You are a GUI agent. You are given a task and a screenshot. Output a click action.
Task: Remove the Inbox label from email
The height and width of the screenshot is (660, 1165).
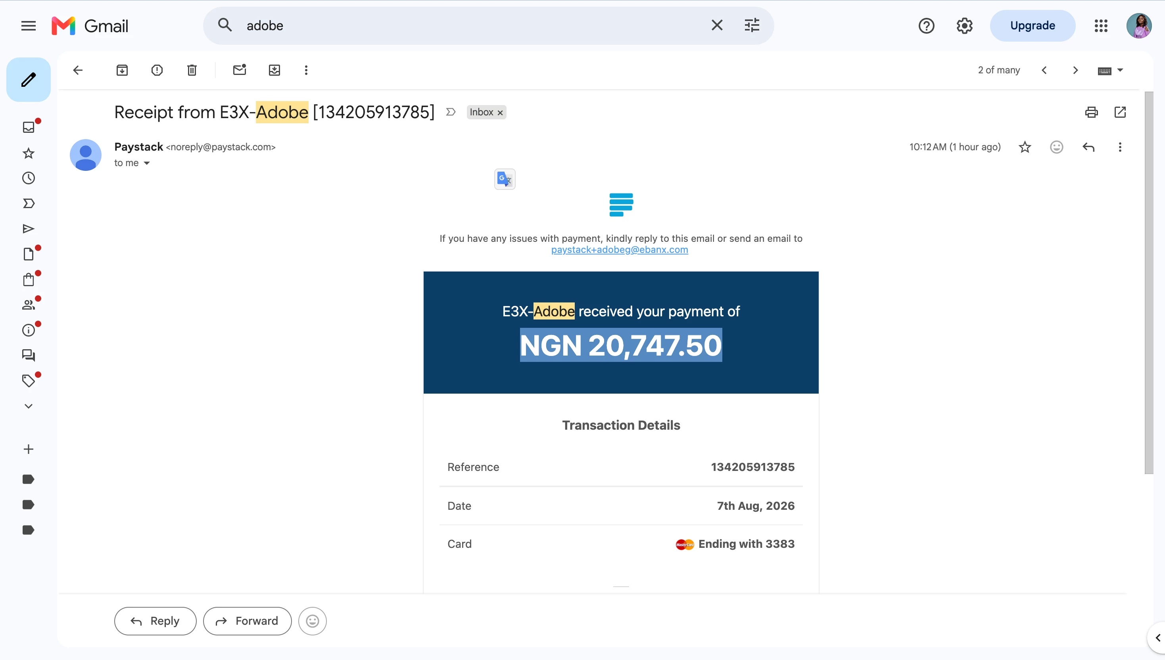click(500, 113)
